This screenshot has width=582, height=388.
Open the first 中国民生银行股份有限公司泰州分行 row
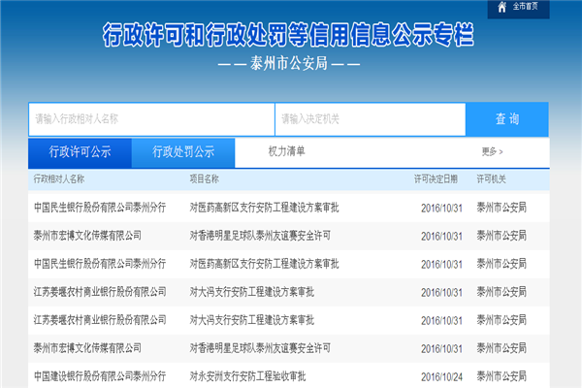pos(99,208)
